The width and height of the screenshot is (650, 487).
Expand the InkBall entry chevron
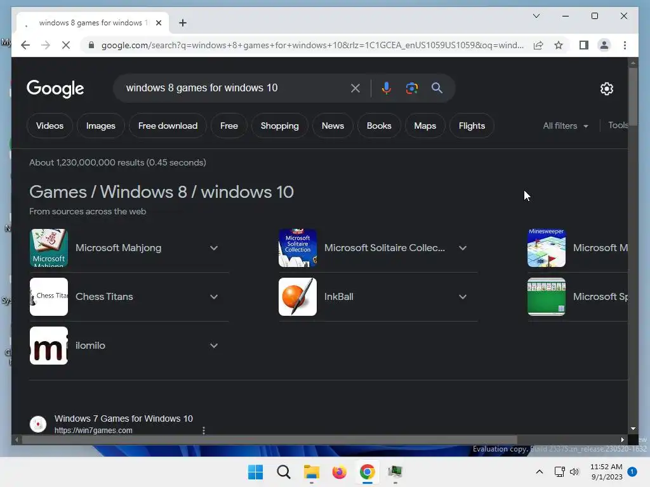coord(463,297)
